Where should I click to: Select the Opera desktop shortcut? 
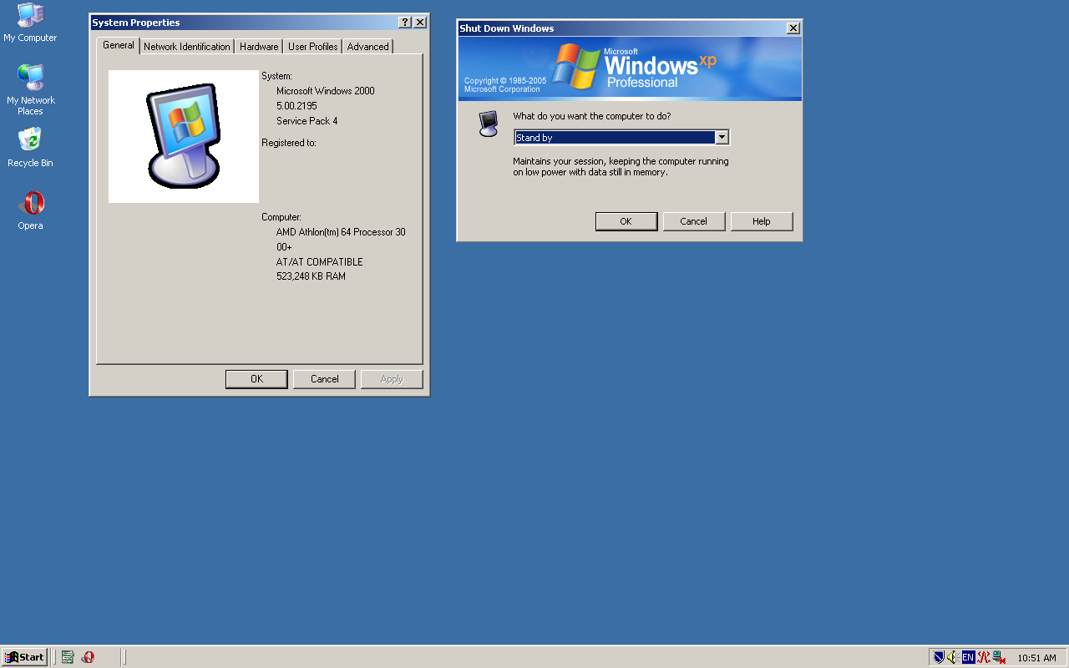(x=31, y=210)
